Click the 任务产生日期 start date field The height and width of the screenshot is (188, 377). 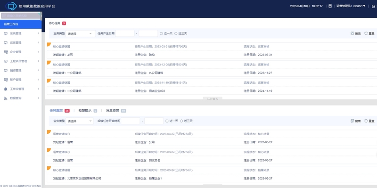(125, 33)
